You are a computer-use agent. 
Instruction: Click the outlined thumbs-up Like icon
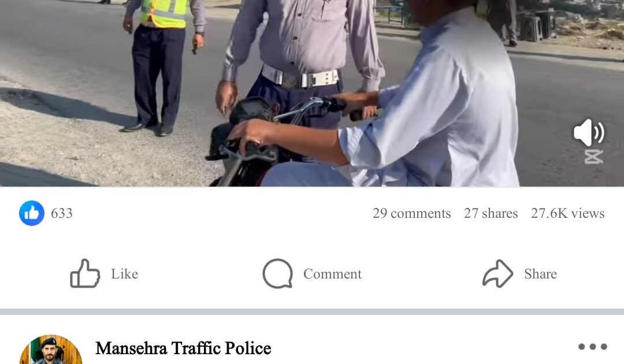point(85,273)
